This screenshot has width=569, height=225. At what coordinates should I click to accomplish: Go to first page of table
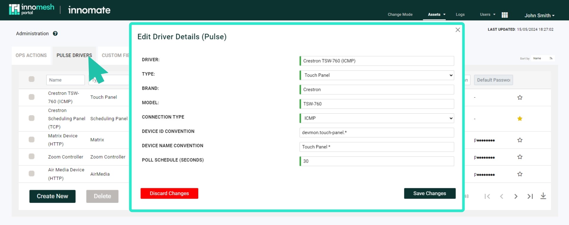[x=487, y=196]
